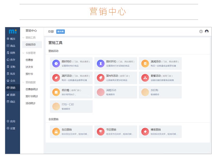Open the help question mark icon

(x=201, y=32)
